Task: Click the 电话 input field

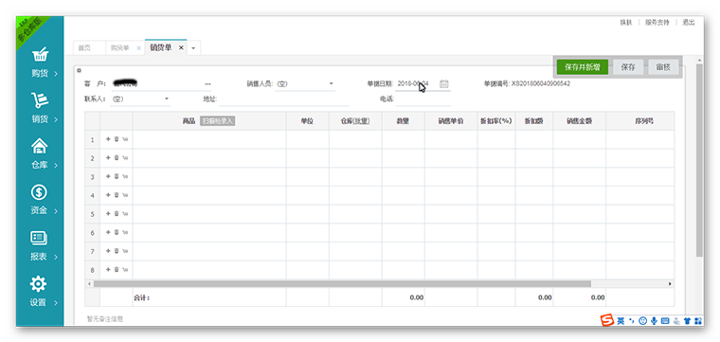Action: click(423, 99)
